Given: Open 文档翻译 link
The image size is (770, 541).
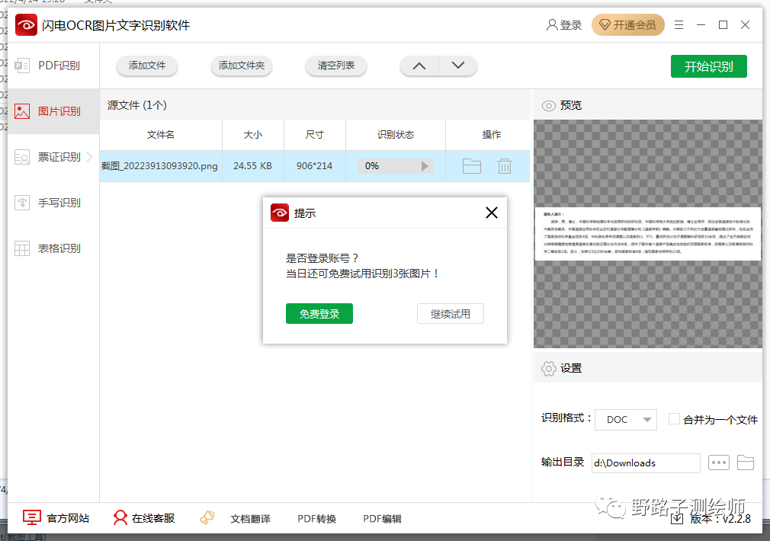Looking at the screenshot, I should tap(251, 519).
